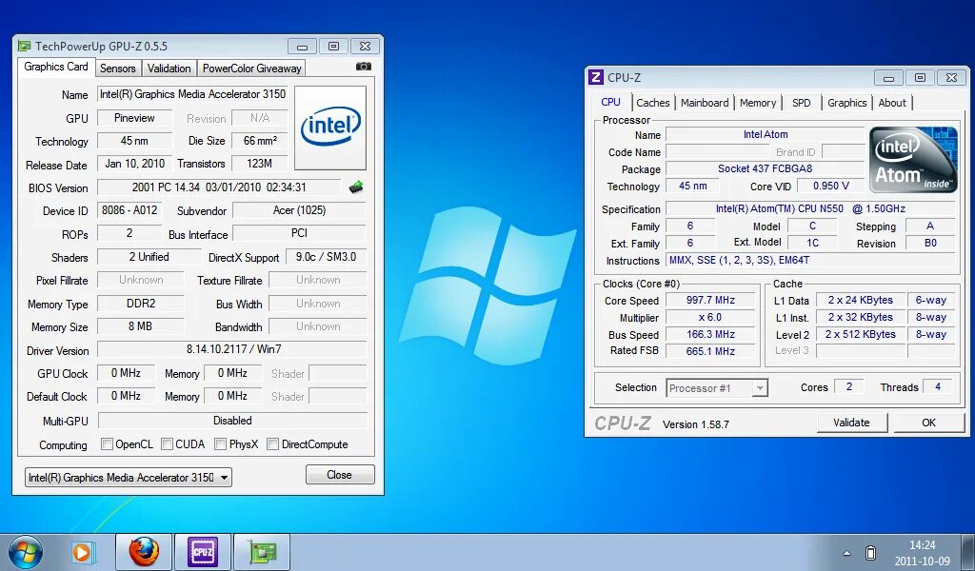Click the BIOS Version field value

[x=219, y=187]
